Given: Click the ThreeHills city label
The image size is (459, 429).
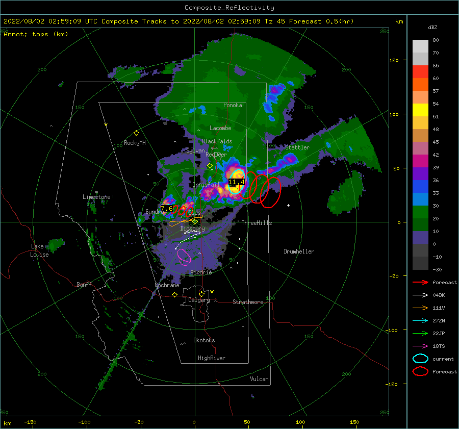Looking at the screenshot, I should click(257, 223).
